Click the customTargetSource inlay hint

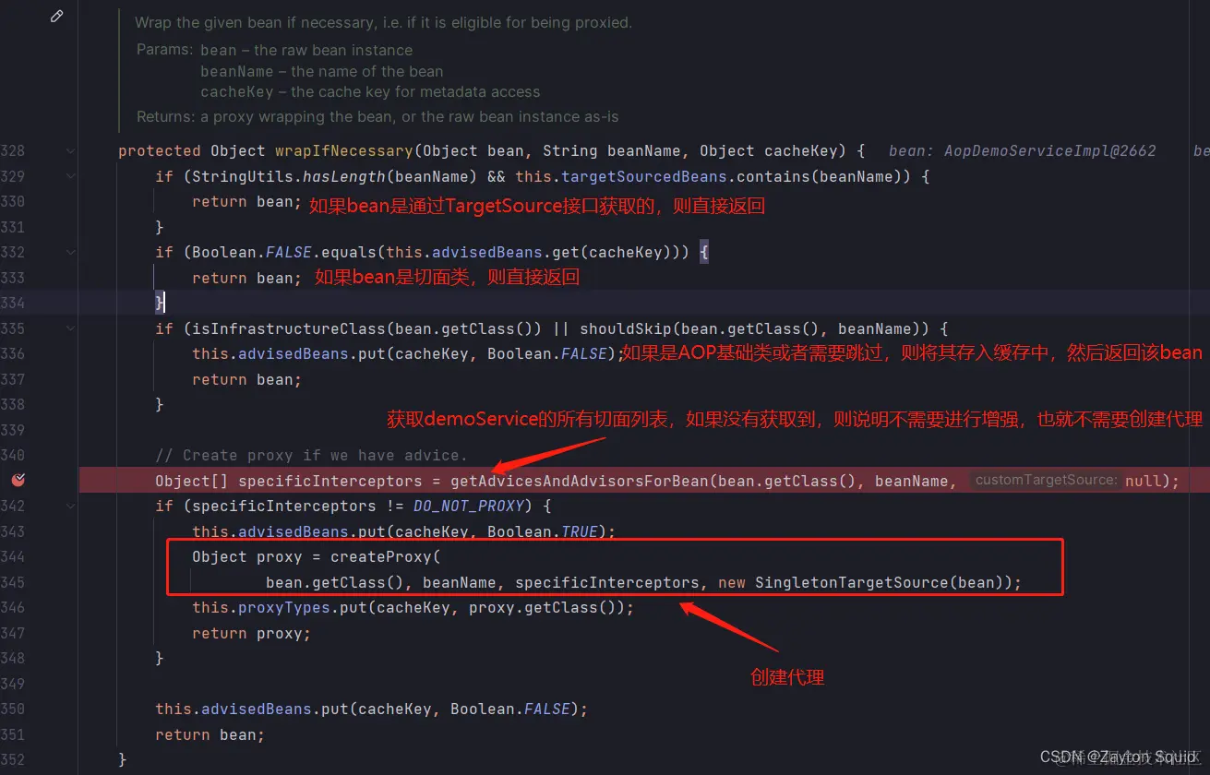pyautogui.click(x=1046, y=480)
